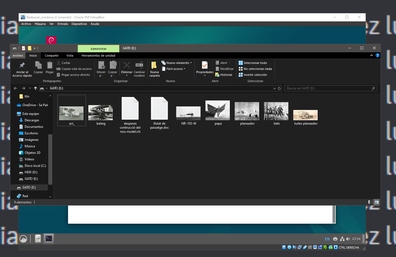Select the bateig image thumbnail

tap(101, 112)
